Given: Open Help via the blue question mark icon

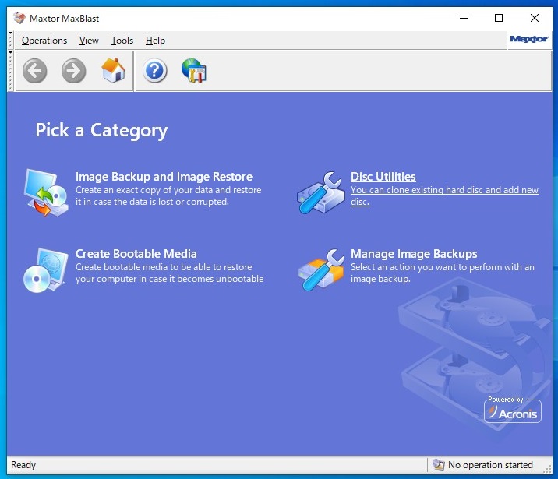Looking at the screenshot, I should [x=155, y=71].
